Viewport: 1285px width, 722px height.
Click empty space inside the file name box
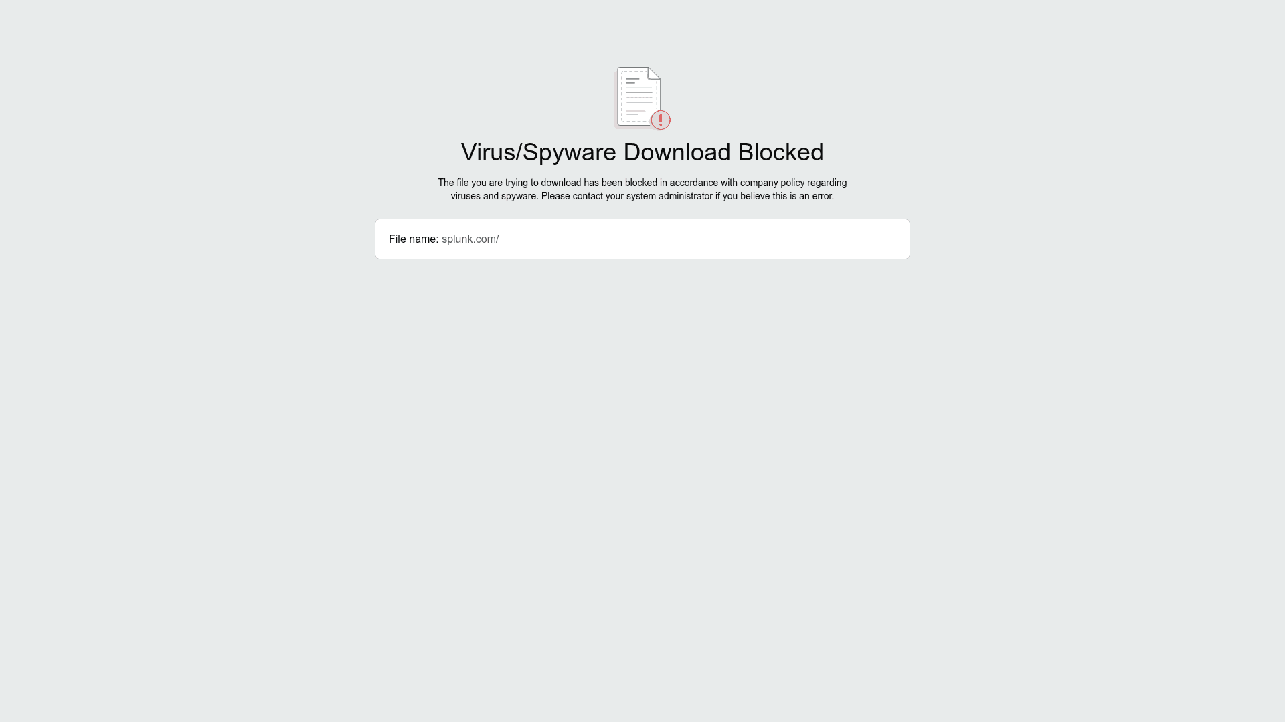click(703, 239)
